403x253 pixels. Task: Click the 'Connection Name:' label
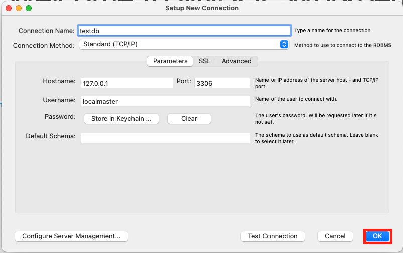point(47,31)
